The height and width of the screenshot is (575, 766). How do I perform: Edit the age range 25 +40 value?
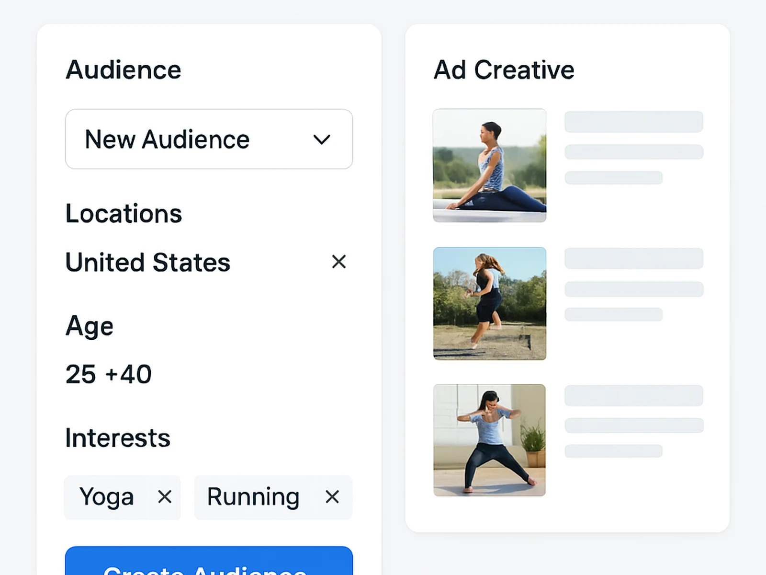[108, 374]
